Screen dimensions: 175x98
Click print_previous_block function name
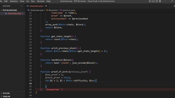pos(64,48)
